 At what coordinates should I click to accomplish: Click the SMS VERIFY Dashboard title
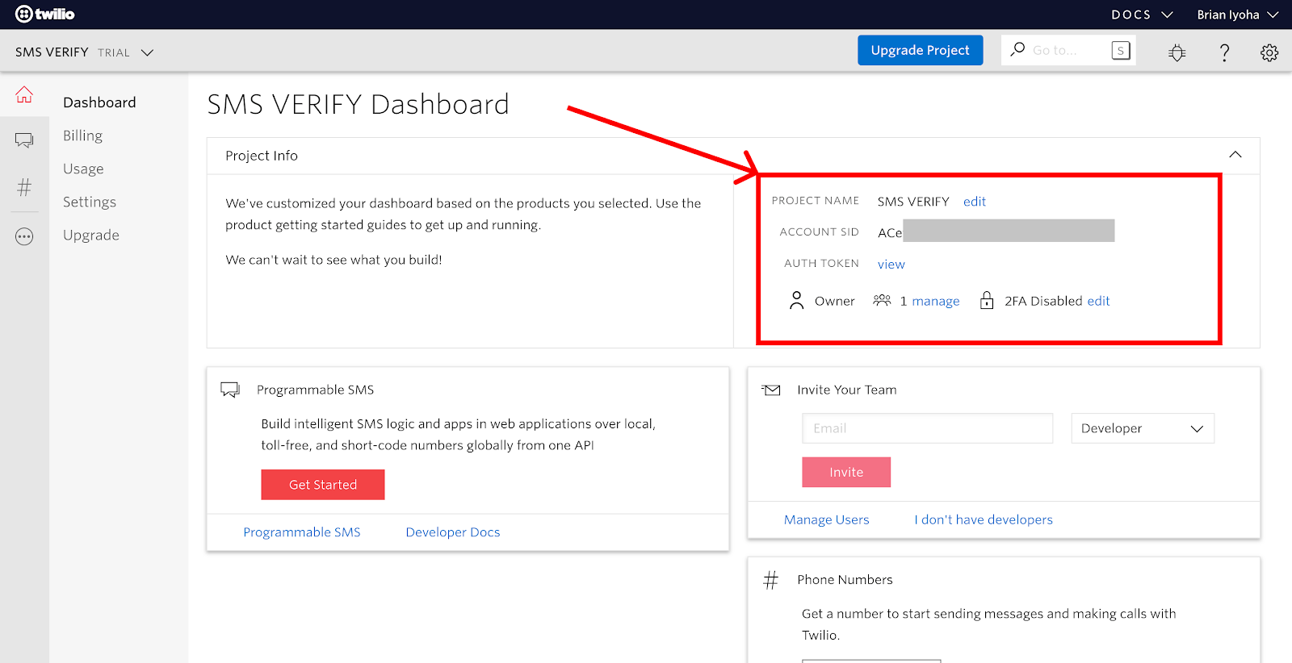point(358,104)
